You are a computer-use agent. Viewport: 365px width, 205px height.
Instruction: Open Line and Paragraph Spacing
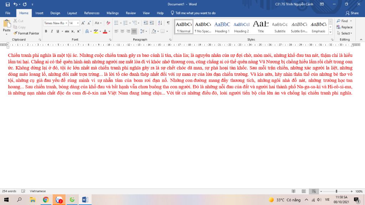[143, 31]
